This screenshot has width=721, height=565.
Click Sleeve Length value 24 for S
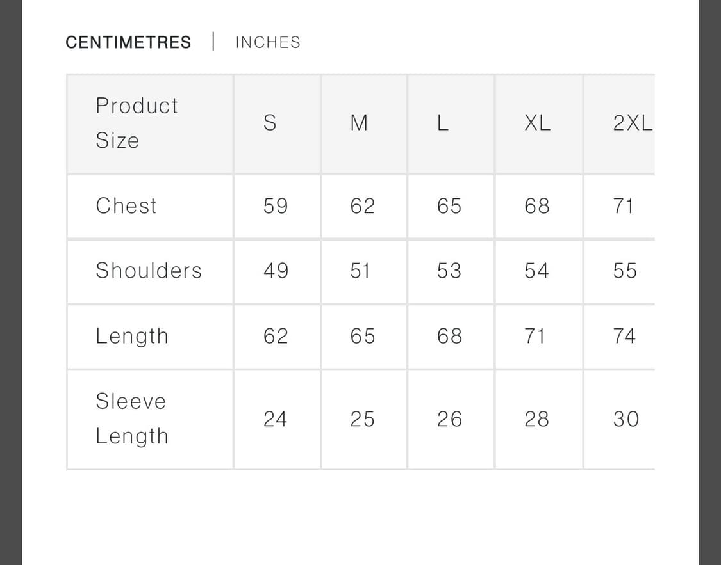tap(276, 419)
